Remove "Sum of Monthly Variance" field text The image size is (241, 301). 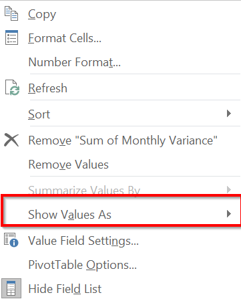123,140
